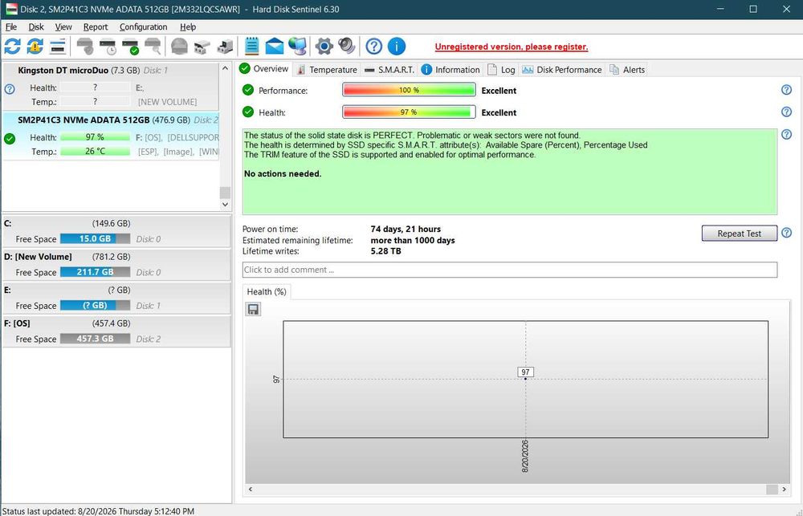Click 'Unregistered version, please register' link
This screenshot has width=803, height=516.
coord(511,47)
